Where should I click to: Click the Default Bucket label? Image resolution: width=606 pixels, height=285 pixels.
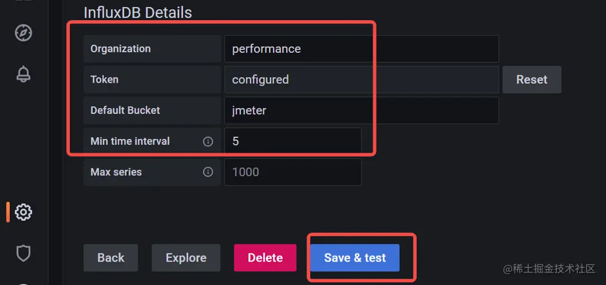[125, 110]
